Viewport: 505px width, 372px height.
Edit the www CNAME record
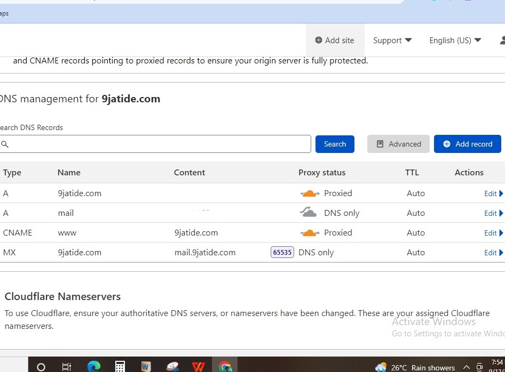click(x=493, y=233)
